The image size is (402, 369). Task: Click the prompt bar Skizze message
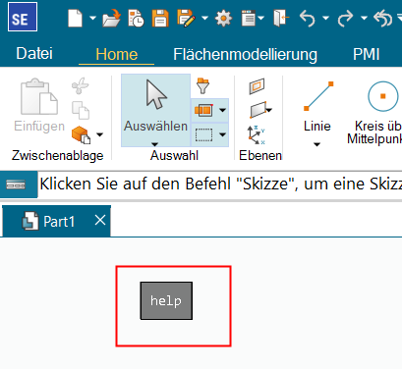coord(220,184)
